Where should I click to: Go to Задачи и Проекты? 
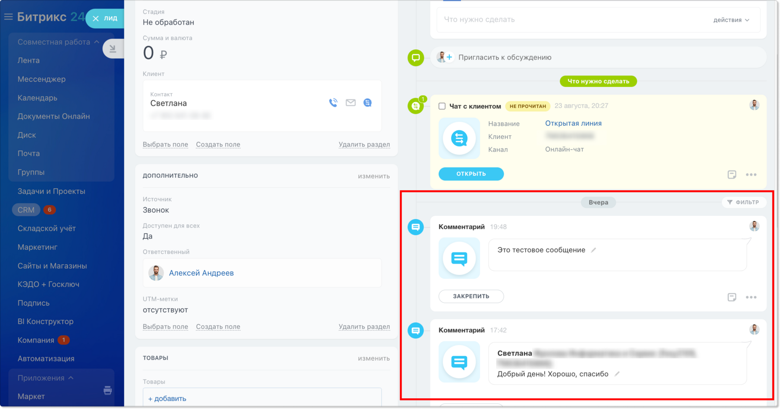click(x=52, y=191)
